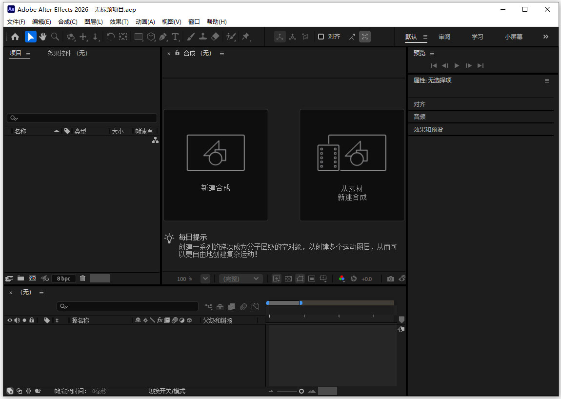561x399 pixels.
Task: Select the Rectangle shape tool
Action: (138, 37)
